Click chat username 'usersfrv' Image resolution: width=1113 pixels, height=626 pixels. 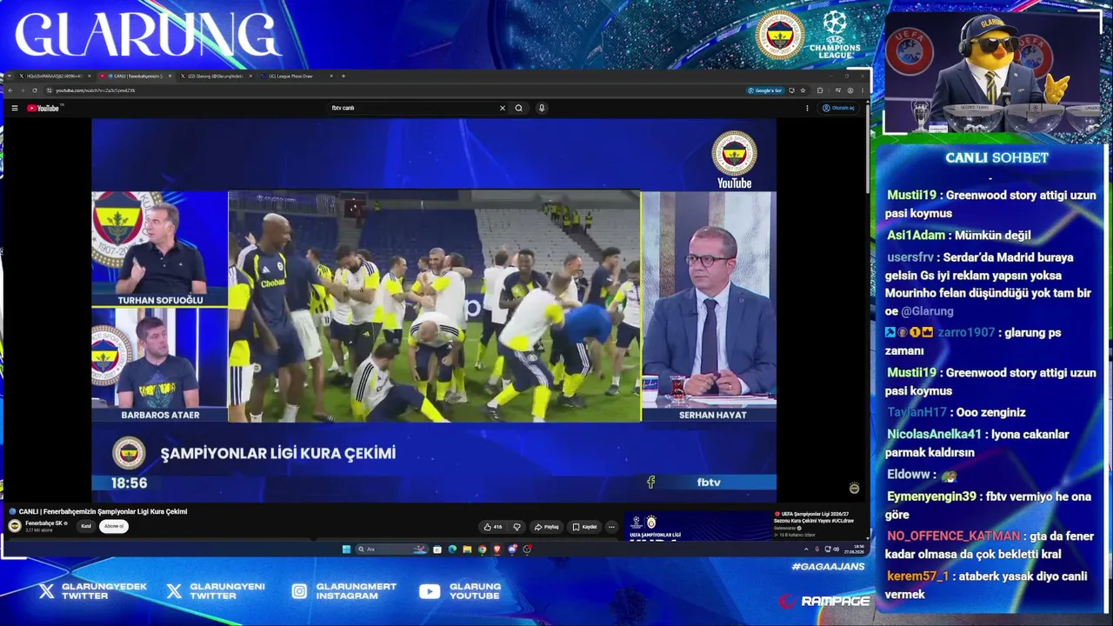(910, 257)
